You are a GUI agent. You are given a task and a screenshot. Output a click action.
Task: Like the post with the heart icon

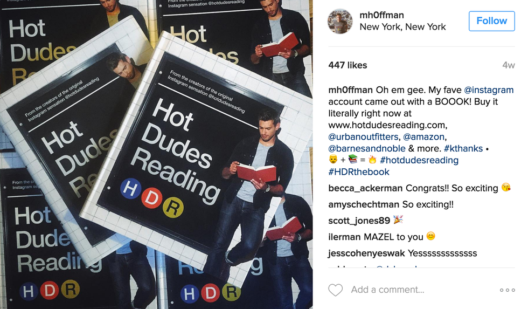tap(335, 290)
